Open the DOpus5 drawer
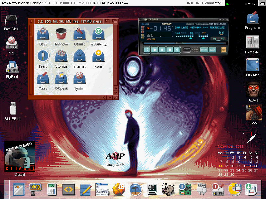Viewport: 266px width, 199px height. 61,78
